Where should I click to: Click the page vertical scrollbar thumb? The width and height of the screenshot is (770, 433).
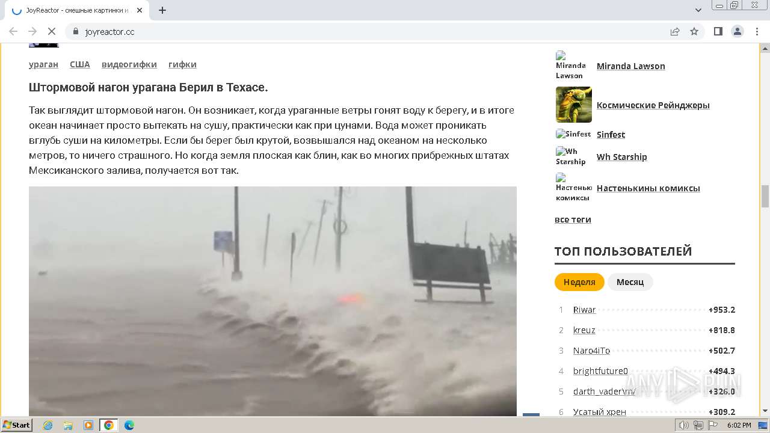click(x=765, y=196)
